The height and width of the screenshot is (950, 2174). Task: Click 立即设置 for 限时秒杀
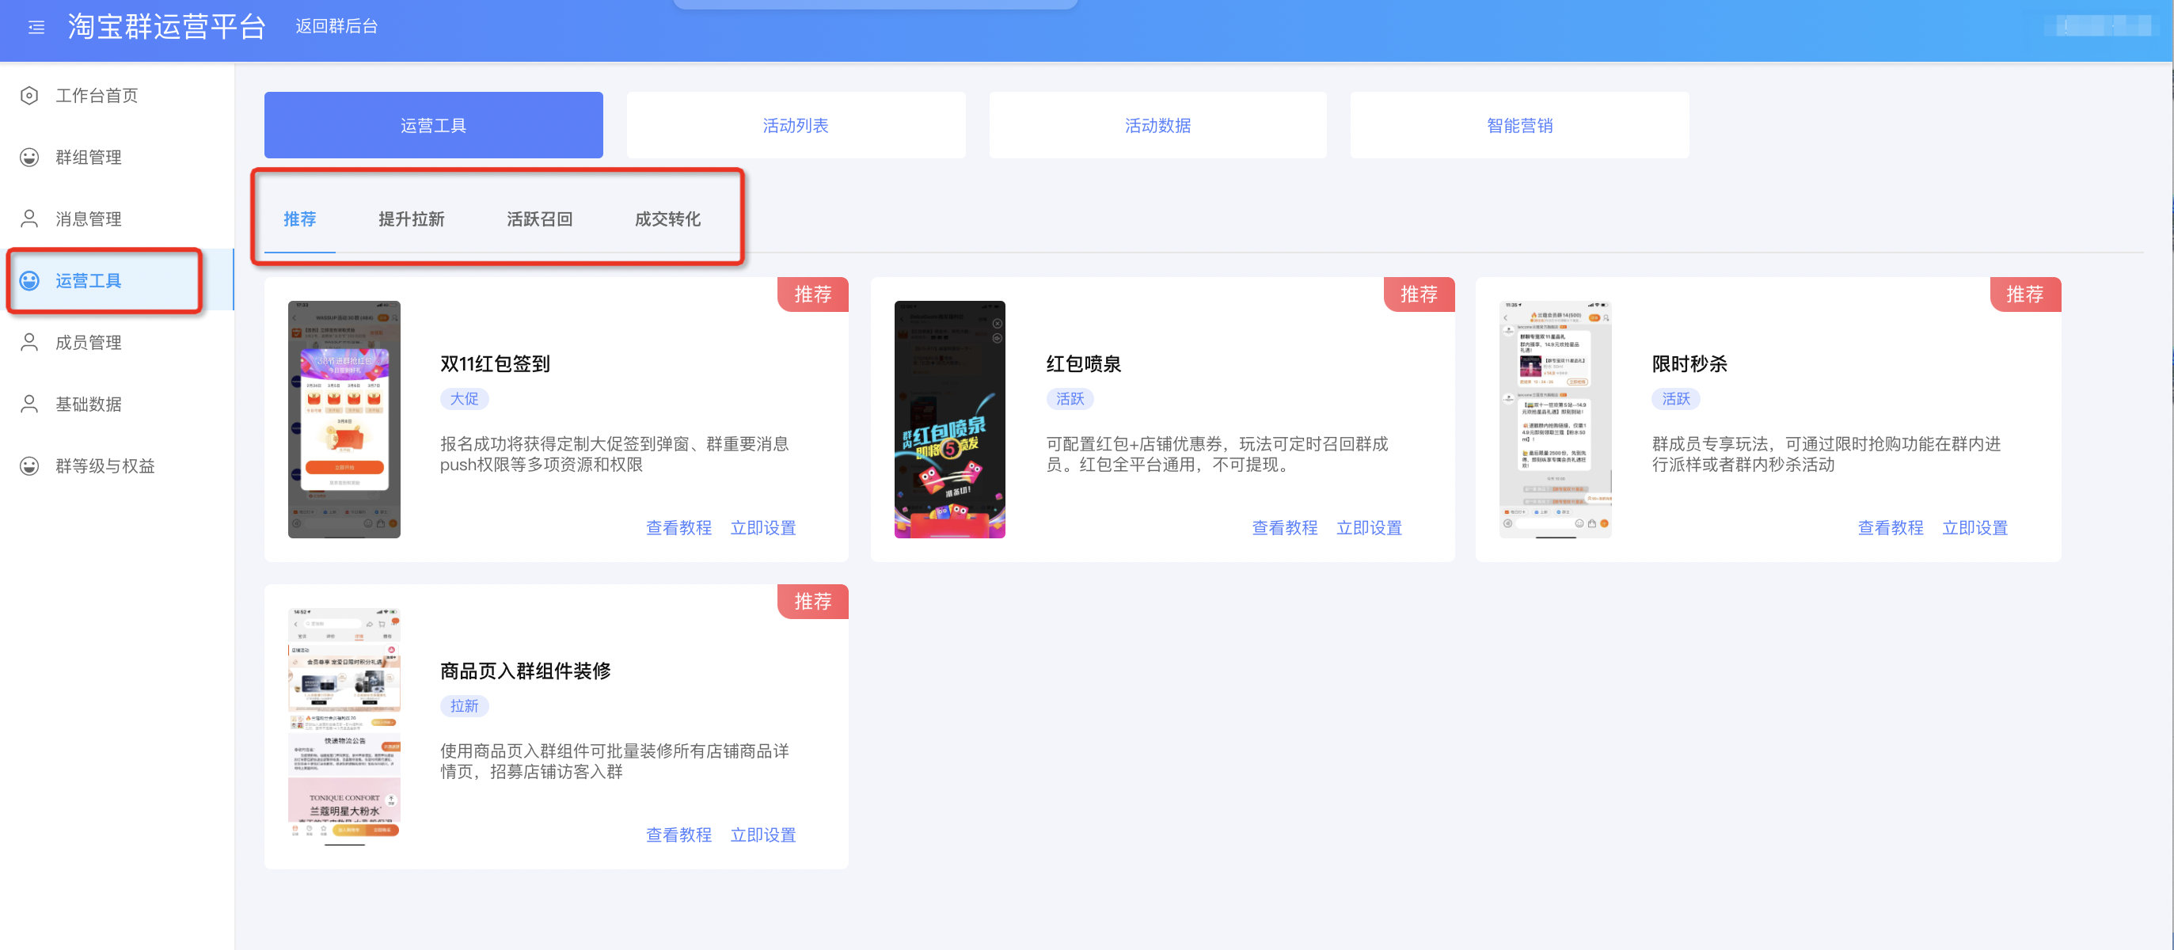[1974, 527]
